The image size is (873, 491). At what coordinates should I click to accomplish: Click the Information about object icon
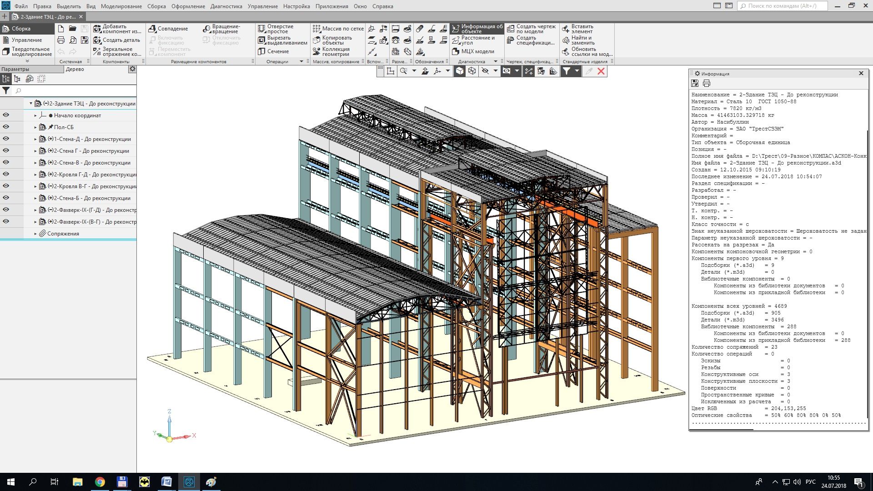456,29
